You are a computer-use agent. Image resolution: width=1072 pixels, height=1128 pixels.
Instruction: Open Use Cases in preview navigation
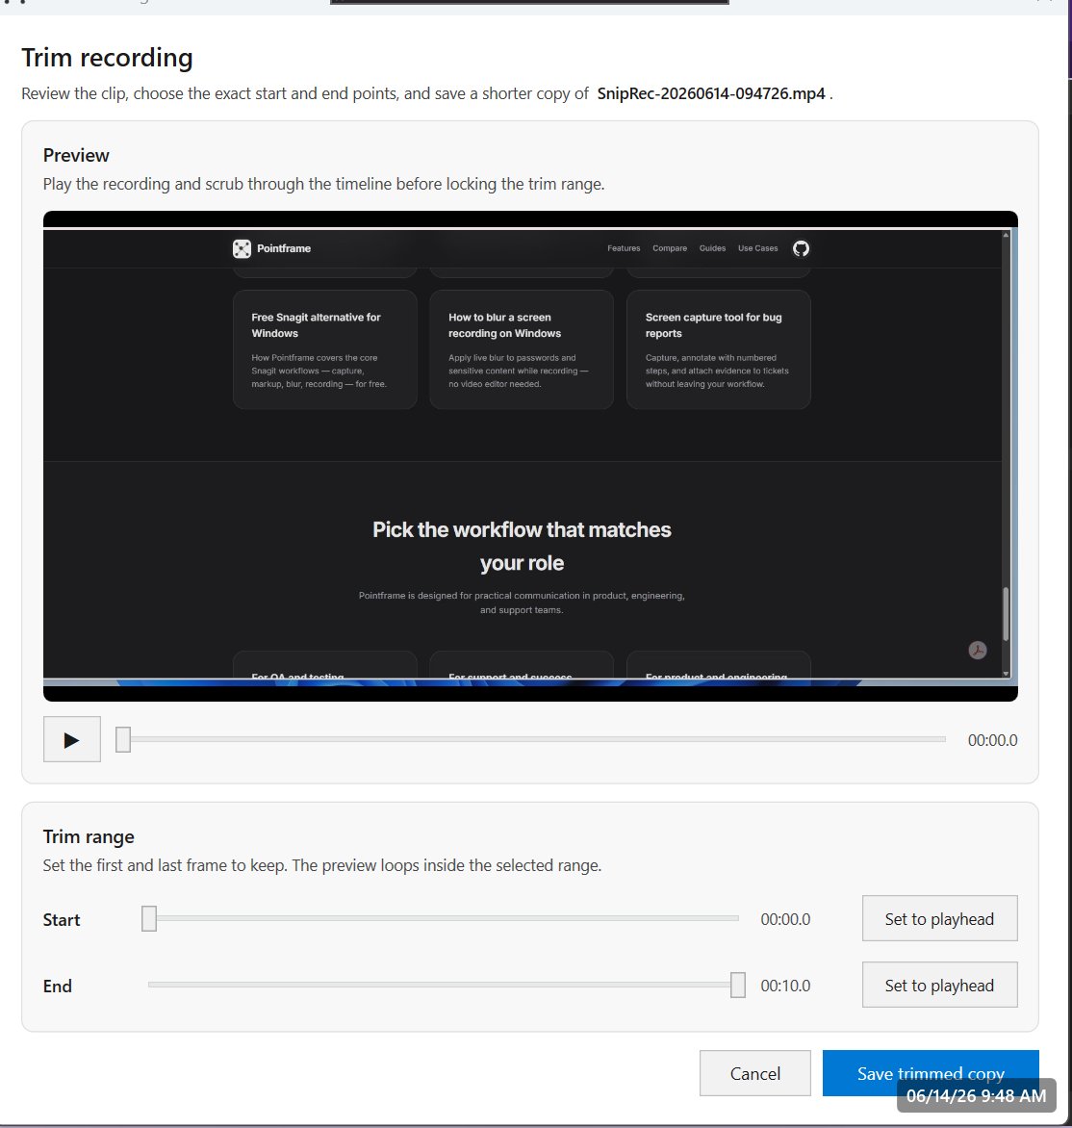pos(757,248)
